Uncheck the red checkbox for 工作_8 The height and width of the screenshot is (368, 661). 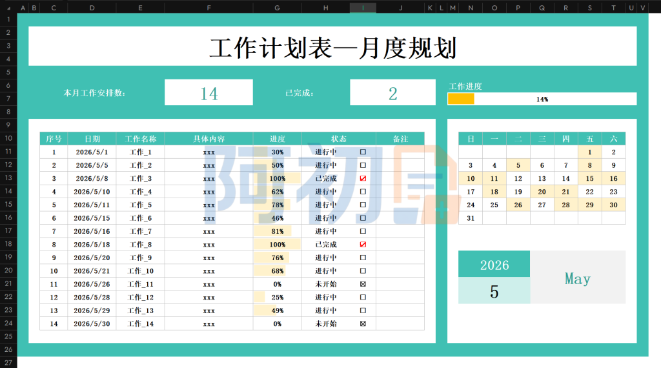coord(363,245)
